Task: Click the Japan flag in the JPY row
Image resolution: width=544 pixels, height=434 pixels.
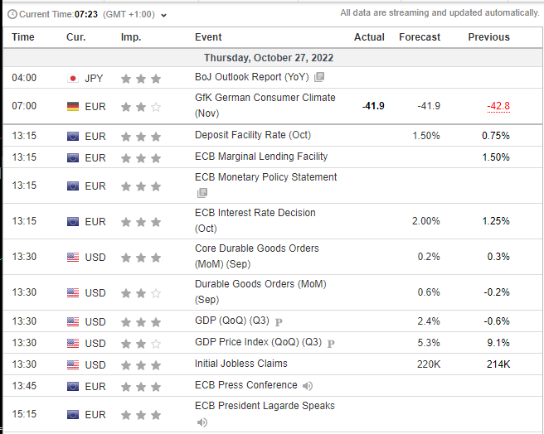Action: [72, 78]
